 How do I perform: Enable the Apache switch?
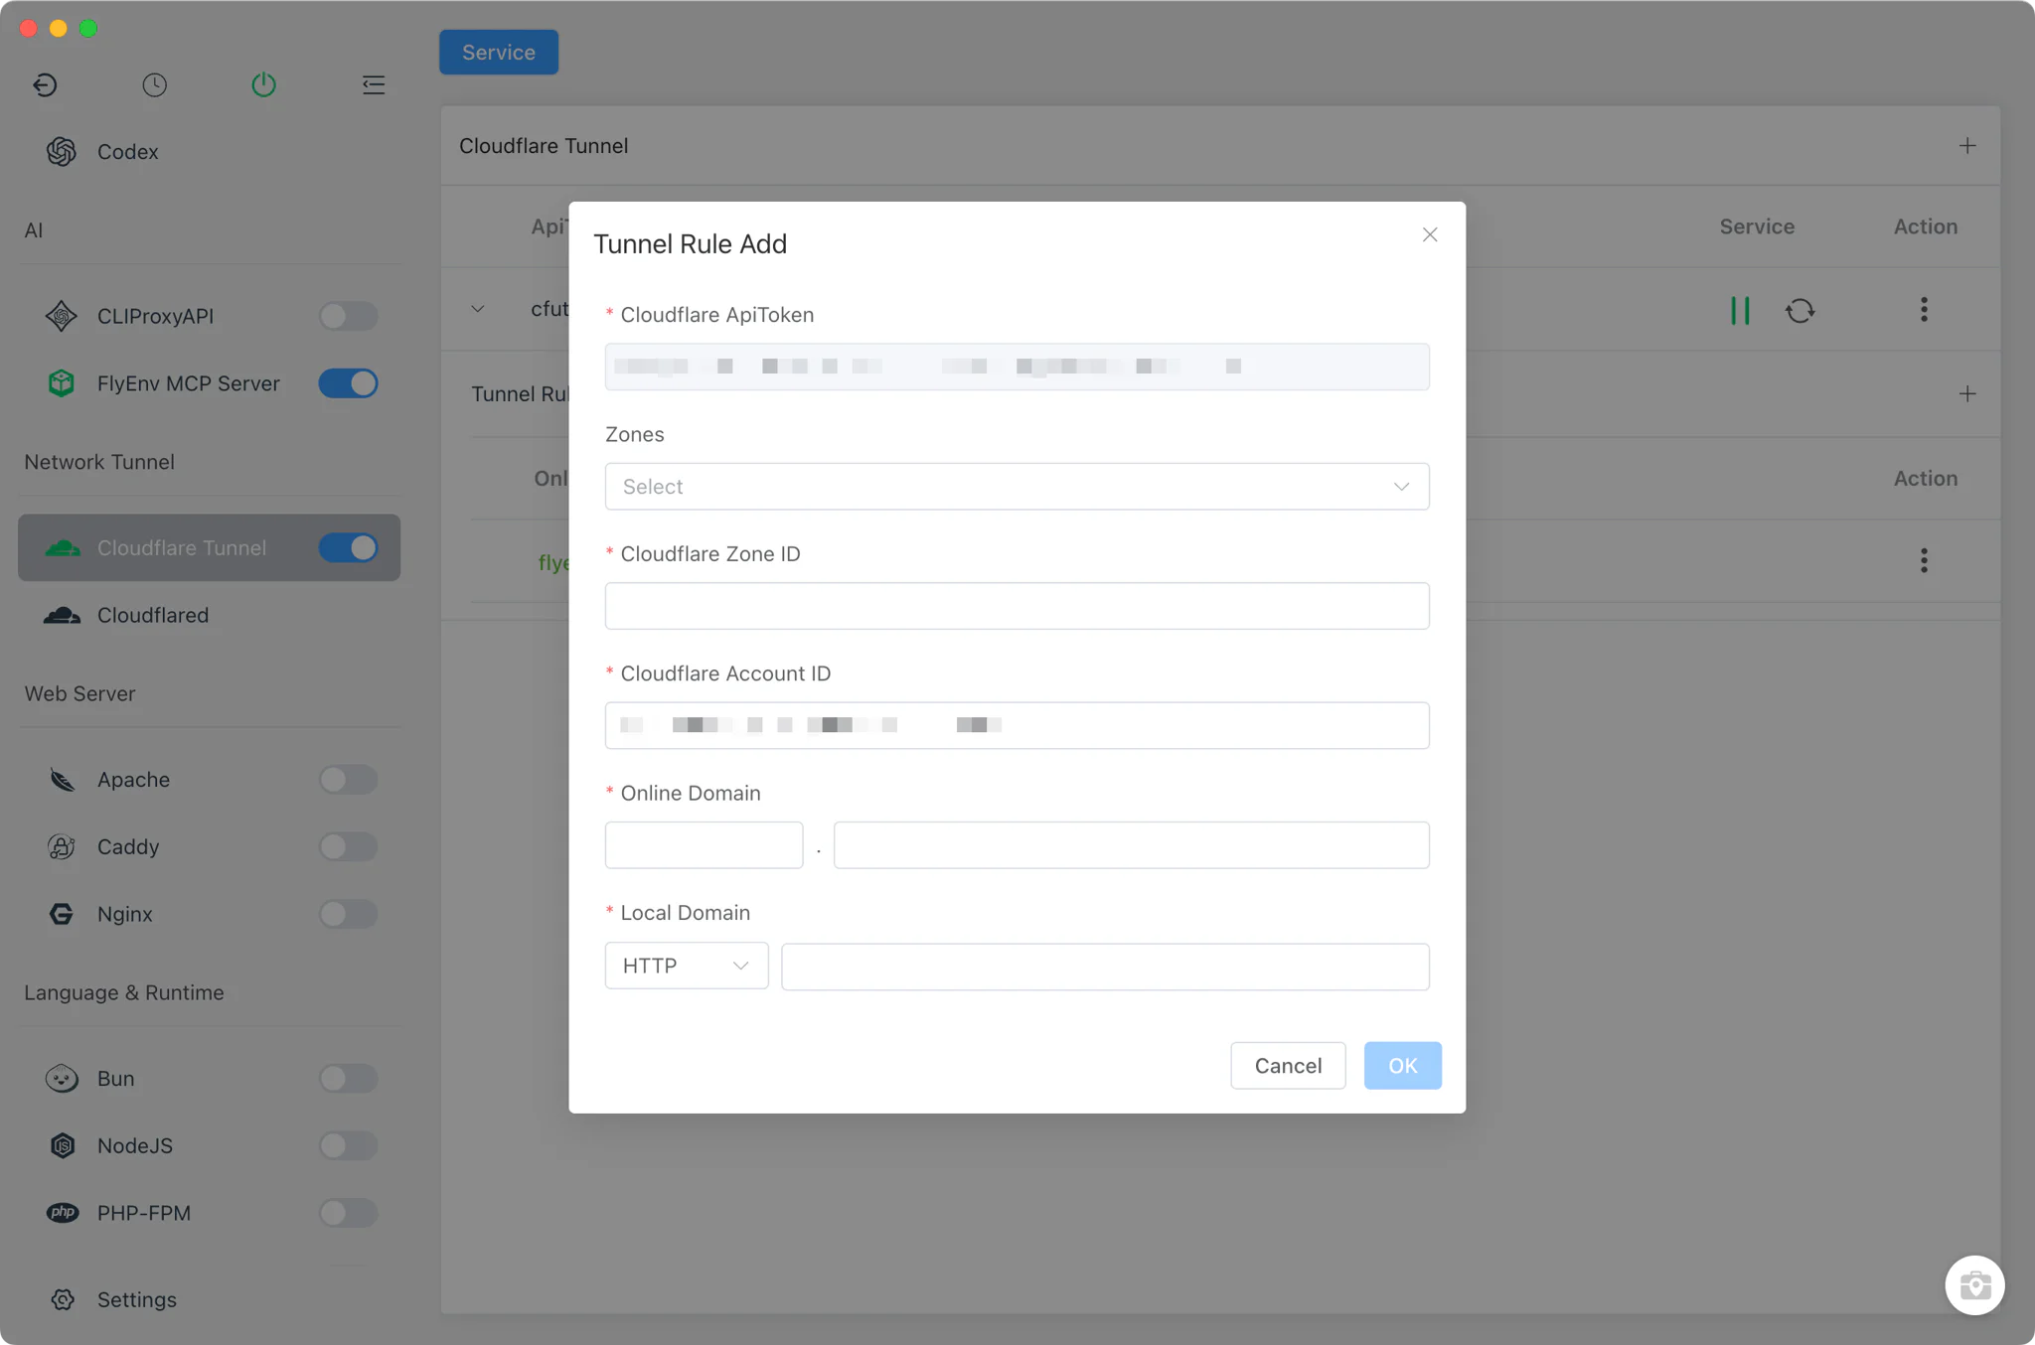coord(348,780)
